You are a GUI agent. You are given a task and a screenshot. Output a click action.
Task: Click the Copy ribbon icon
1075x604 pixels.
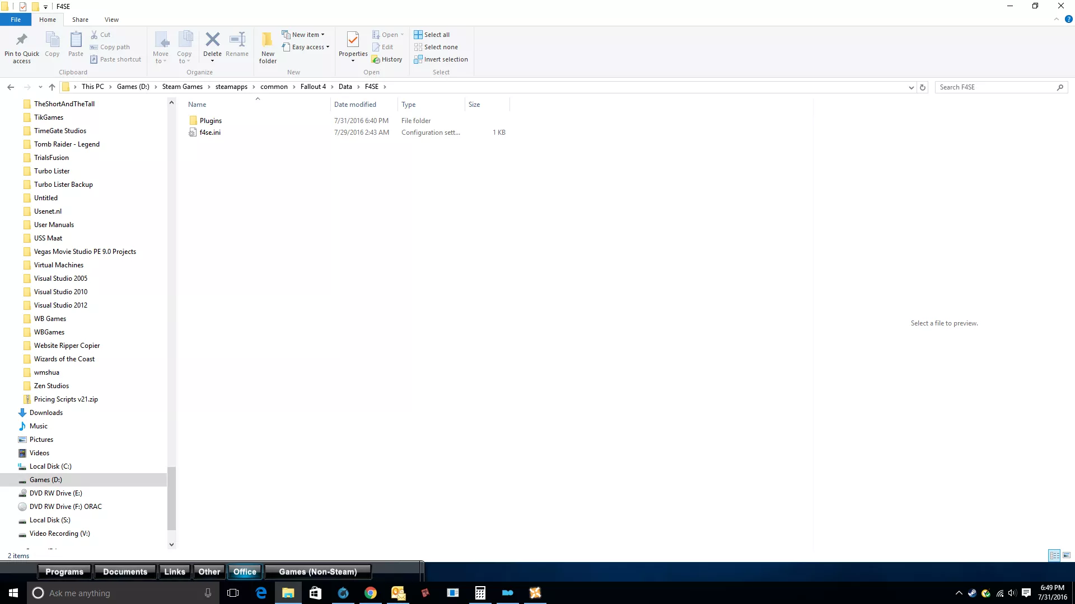(52, 40)
